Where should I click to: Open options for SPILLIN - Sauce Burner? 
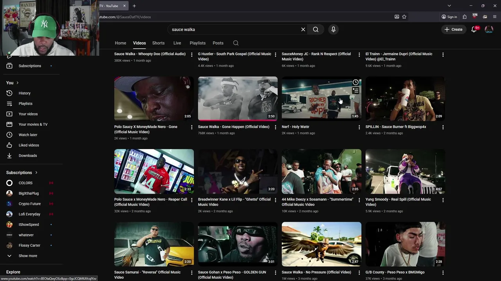443,127
